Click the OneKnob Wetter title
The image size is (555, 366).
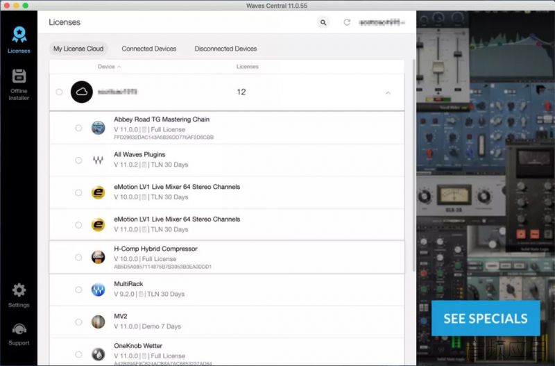tap(138, 345)
